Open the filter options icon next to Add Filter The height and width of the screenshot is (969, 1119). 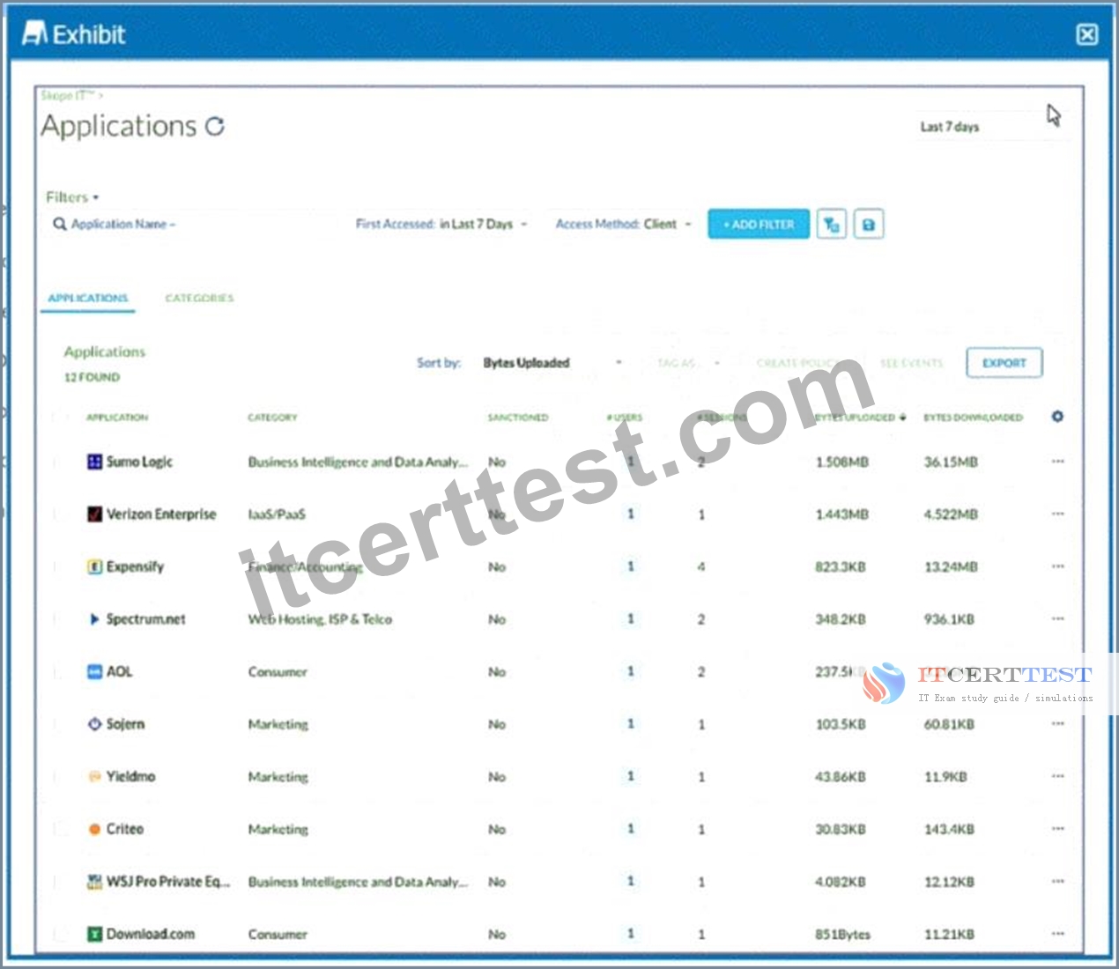pyautogui.click(x=832, y=225)
